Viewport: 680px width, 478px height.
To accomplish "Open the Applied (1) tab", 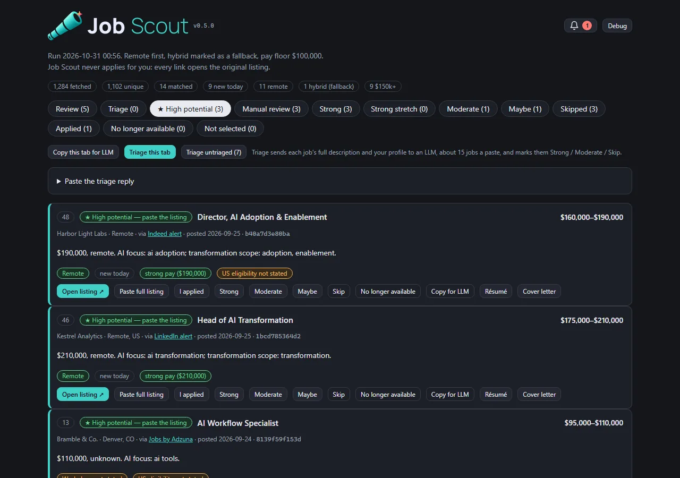I will [x=74, y=129].
